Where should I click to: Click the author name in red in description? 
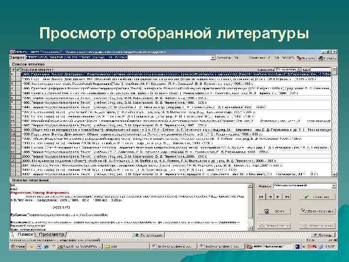pyautogui.click(x=40, y=193)
